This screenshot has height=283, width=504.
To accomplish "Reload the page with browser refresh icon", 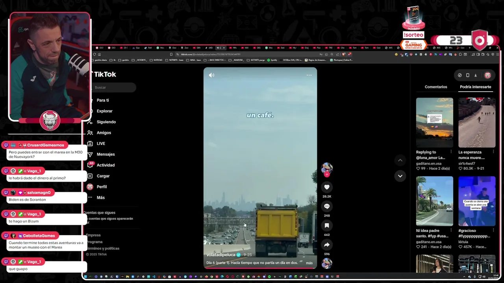I will coord(94,54).
